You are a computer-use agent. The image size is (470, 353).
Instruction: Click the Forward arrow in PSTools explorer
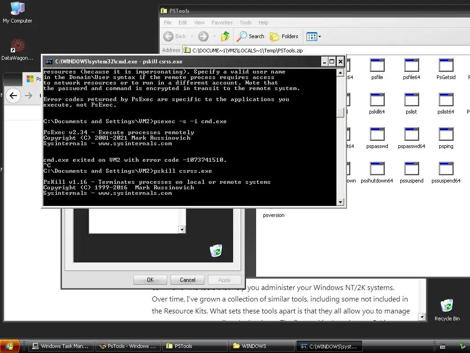(203, 36)
